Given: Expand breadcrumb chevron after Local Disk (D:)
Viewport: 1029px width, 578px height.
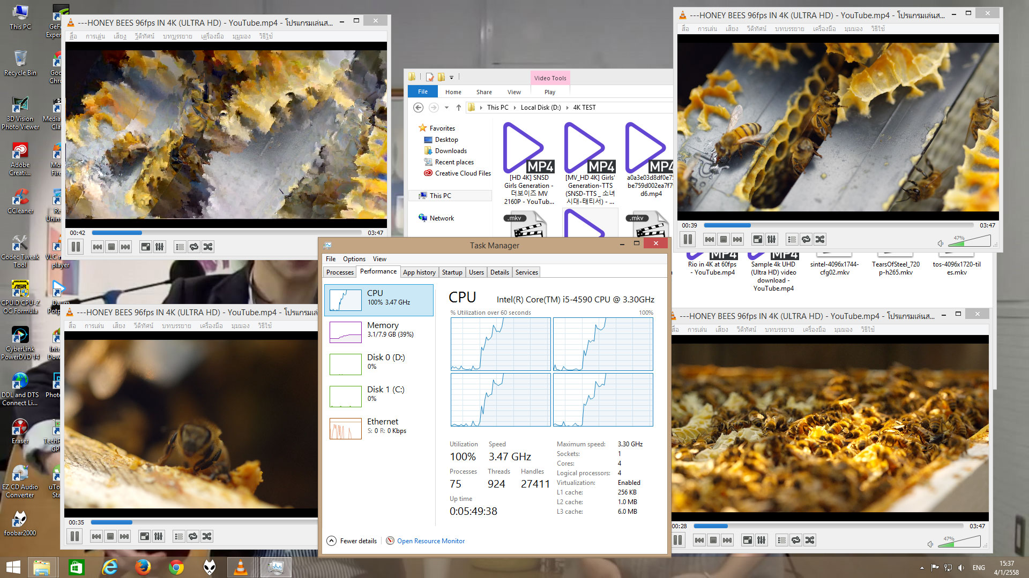Looking at the screenshot, I should click(x=567, y=108).
